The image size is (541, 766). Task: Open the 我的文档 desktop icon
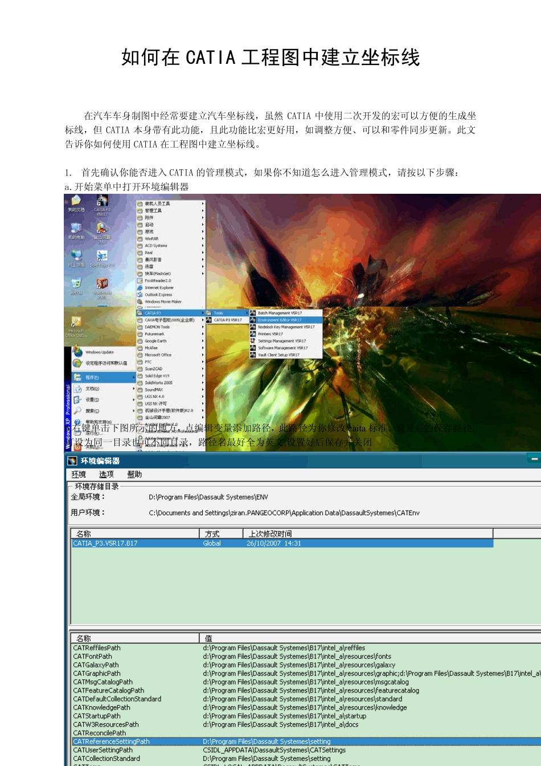coord(76,203)
